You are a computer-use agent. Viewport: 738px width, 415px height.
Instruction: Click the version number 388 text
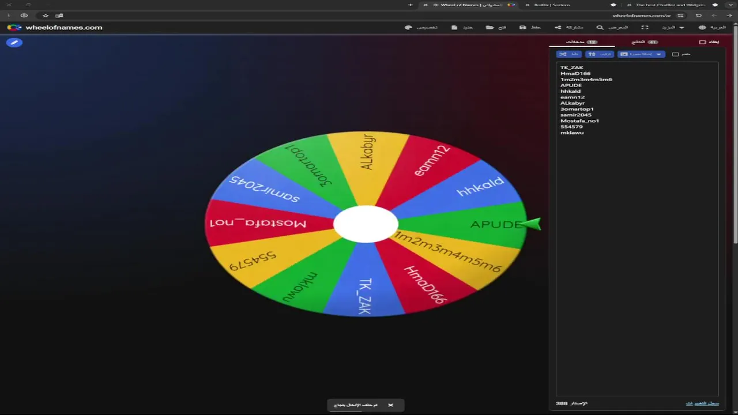click(562, 403)
